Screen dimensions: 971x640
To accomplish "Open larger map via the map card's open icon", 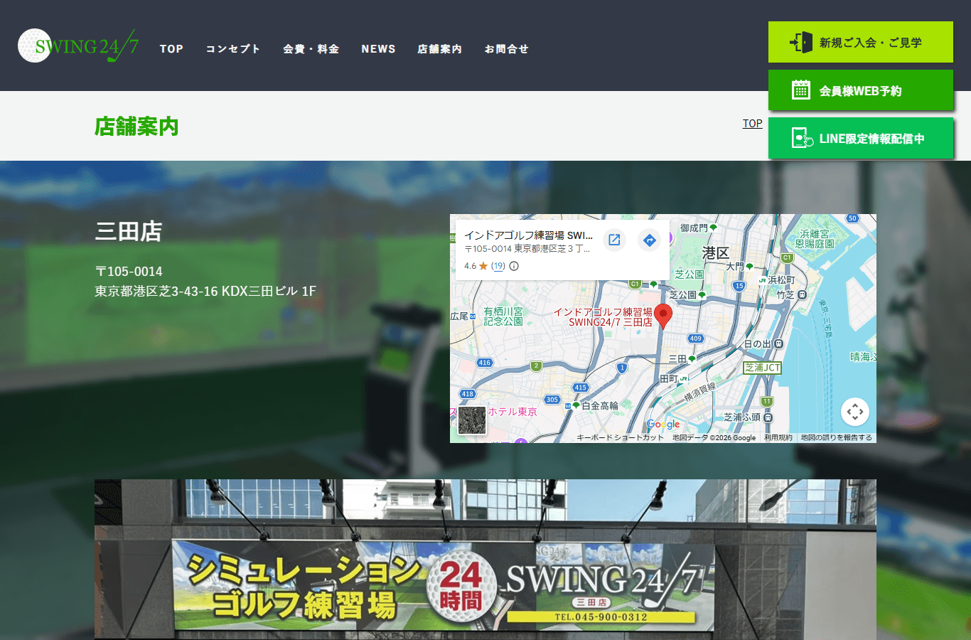I will 614,240.
